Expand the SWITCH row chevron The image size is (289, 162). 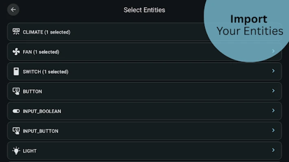[273, 71]
